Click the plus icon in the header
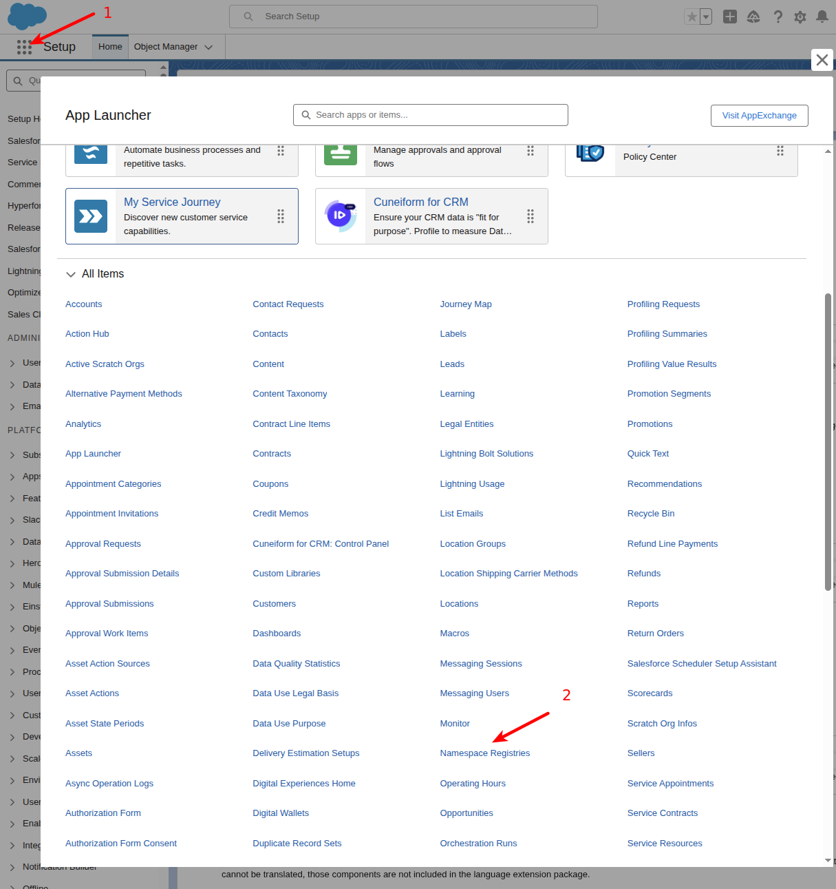The width and height of the screenshot is (836, 889). [x=729, y=16]
